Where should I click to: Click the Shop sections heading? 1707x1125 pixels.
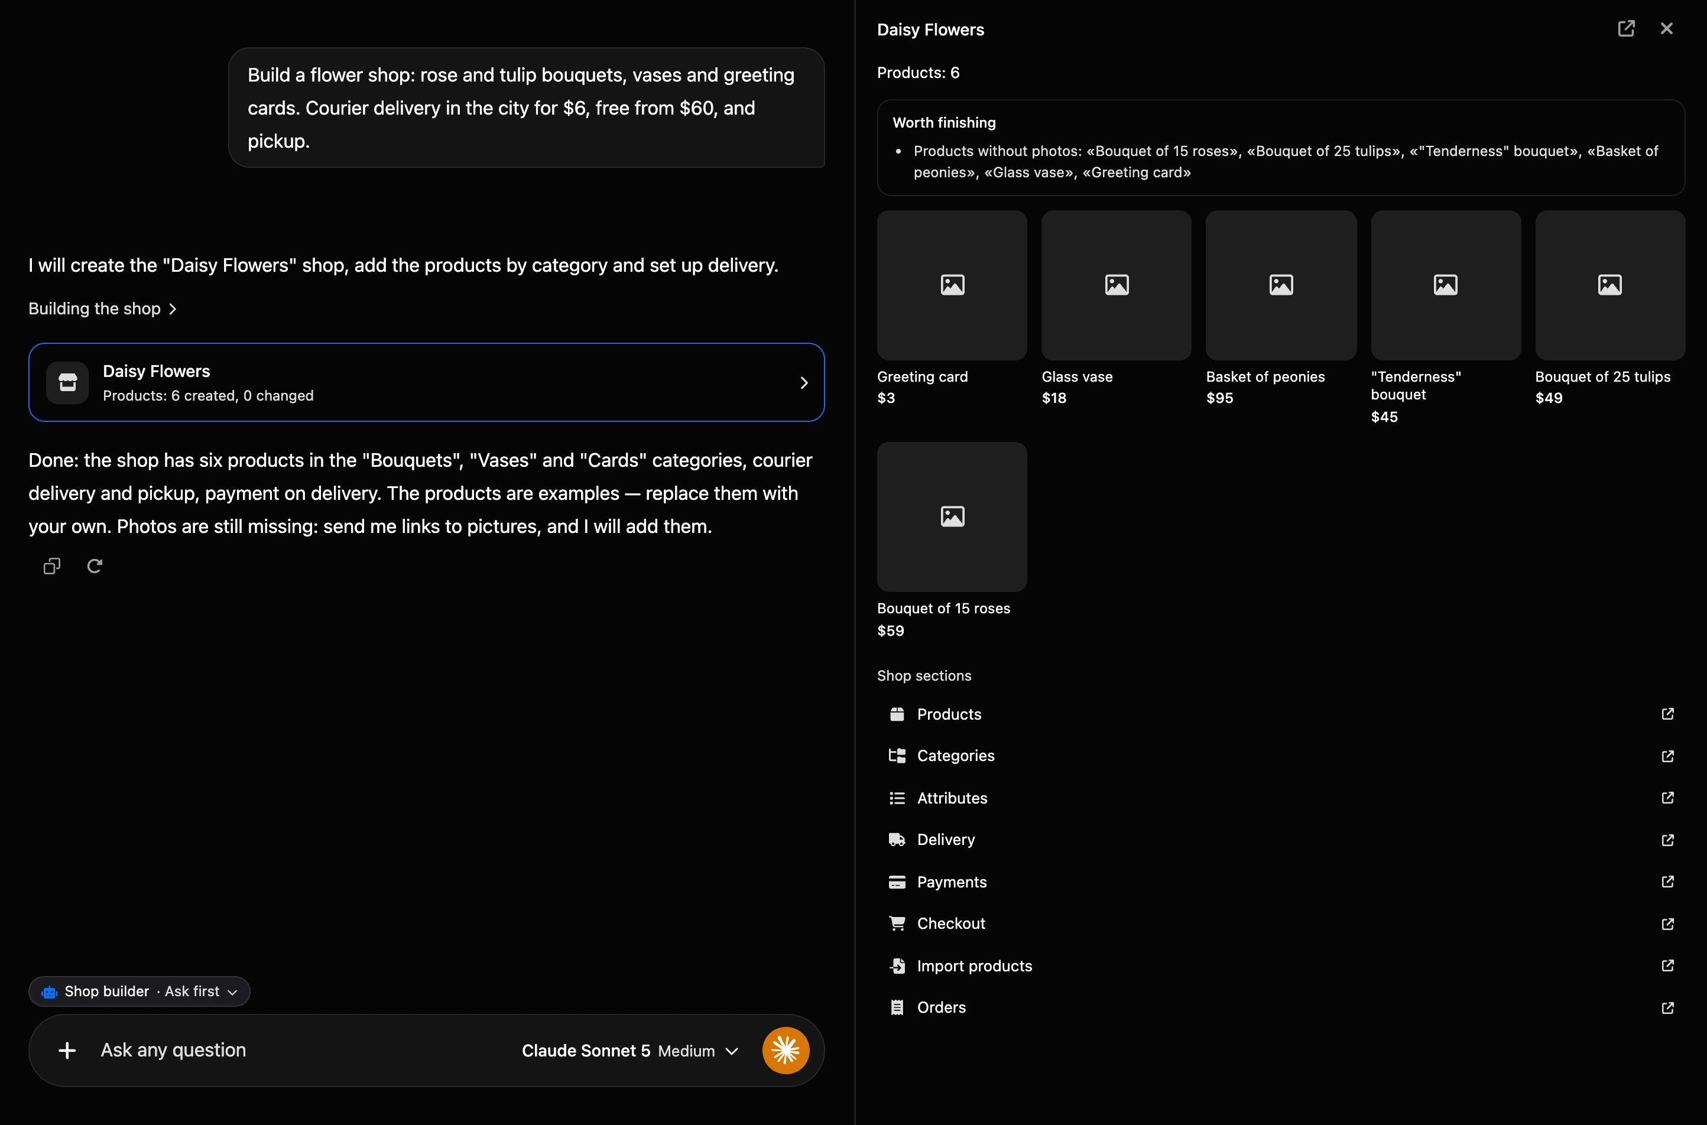tap(924, 676)
